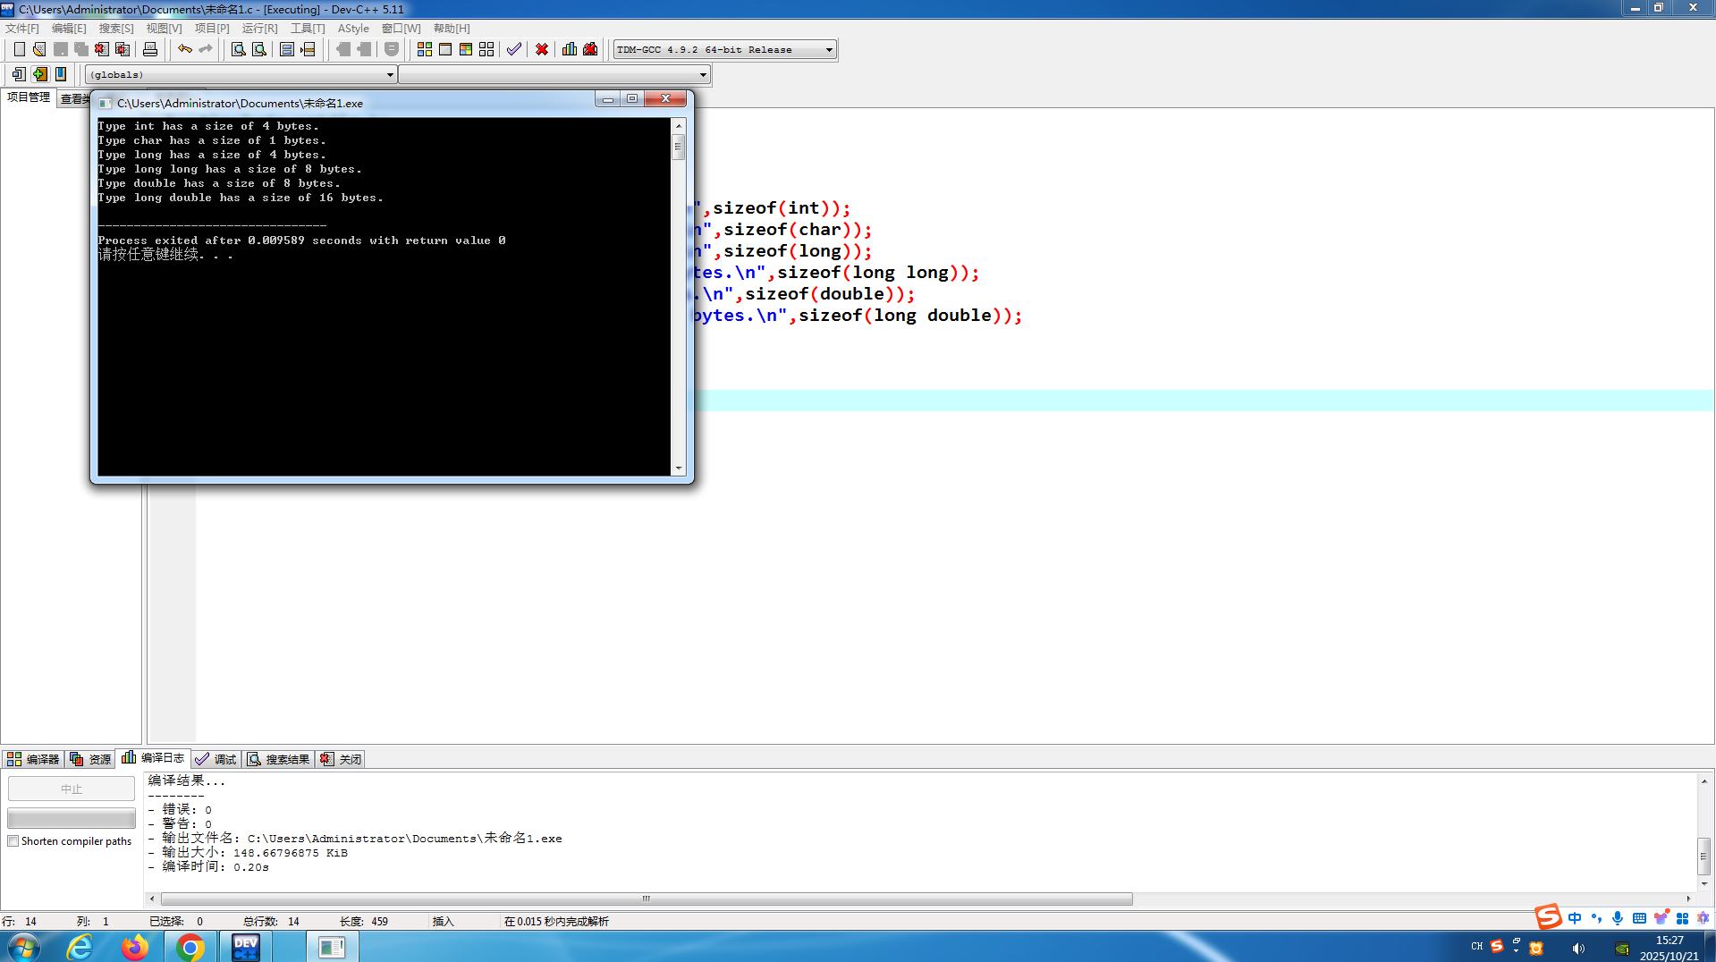Click the Sogou voice input microphone
Viewport: 1716px width, 962px height.
point(1618,918)
